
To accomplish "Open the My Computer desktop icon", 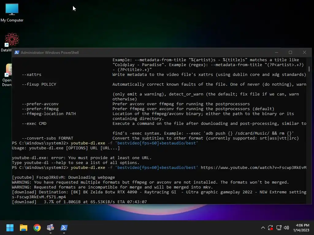I will [x=12, y=13].
